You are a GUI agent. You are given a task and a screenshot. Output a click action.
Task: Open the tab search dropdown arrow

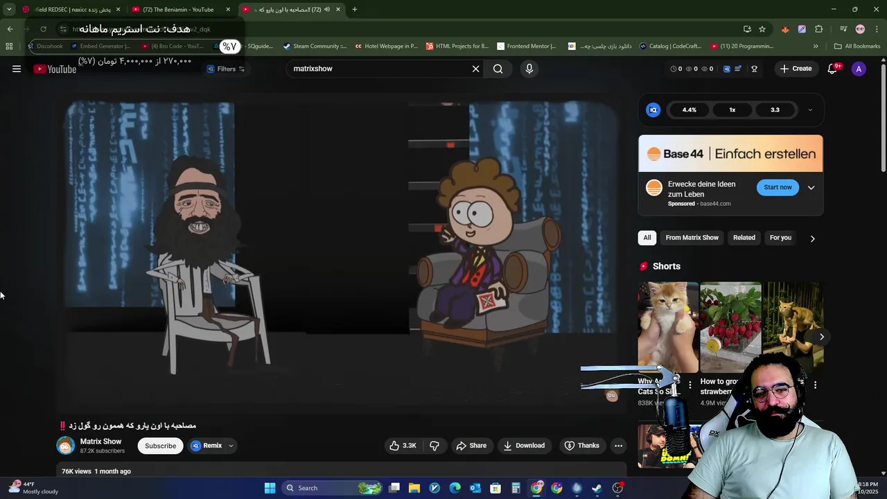click(9, 10)
